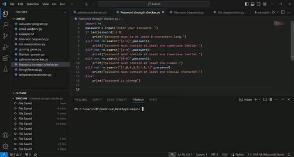
Task: Toggle the primary side bar layout icon
Action: coord(247,4)
